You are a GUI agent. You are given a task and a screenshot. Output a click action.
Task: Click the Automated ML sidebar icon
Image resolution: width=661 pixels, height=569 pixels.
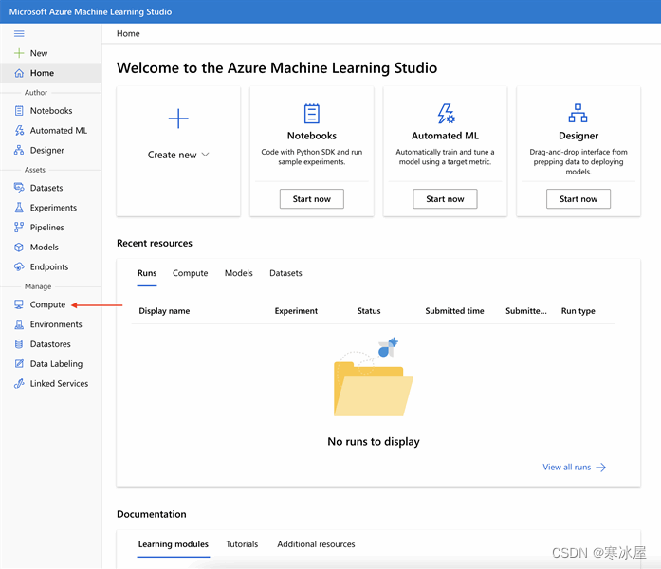(19, 130)
